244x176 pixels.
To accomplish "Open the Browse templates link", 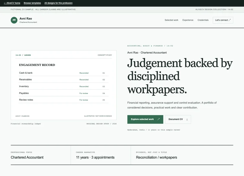I will 32,3.
